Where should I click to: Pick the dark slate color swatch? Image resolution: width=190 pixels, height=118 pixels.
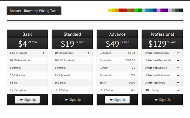(177, 10)
